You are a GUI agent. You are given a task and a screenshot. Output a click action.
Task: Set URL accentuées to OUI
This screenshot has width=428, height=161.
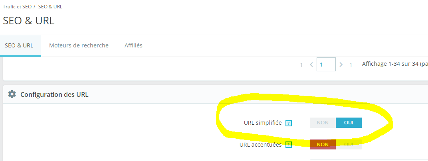[x=349, y=144]
